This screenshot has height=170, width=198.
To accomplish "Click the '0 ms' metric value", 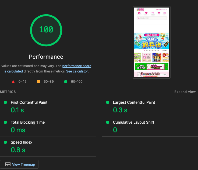I will point(18,130).
